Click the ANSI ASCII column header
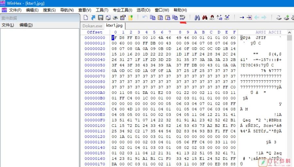This screenshot has height=167, width=294. pyautogui.click(x=268, y=32)
